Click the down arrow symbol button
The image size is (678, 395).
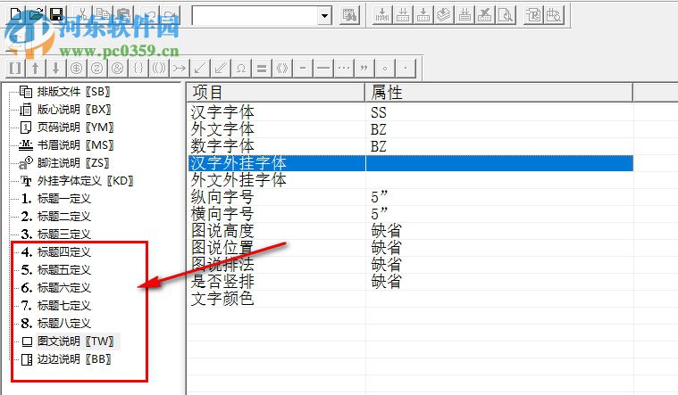pos(55,68)
